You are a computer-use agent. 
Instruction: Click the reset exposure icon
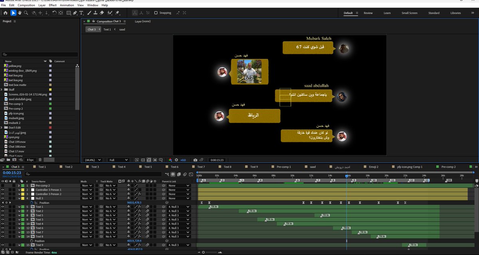[176, 160]
